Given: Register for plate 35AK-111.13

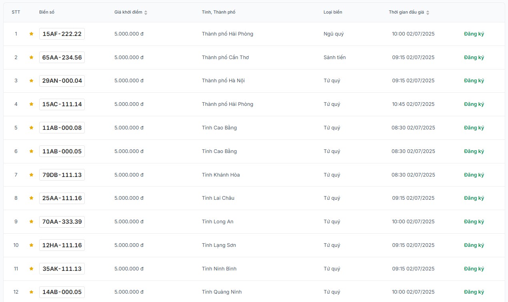Looking at the screenshot, I should 474,269.
